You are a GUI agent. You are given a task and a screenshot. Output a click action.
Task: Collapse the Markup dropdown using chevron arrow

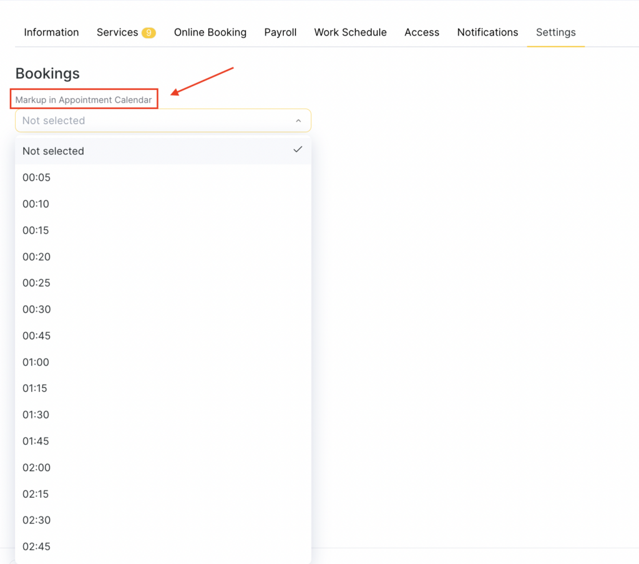point(298,121)
